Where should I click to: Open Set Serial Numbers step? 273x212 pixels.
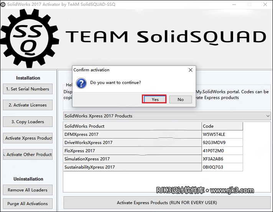[x=28, y=89]
